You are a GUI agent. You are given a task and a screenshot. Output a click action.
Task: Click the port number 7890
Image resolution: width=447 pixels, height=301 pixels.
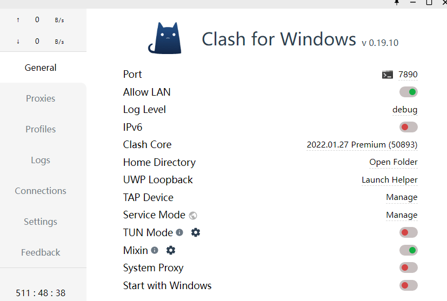point(408,75)
